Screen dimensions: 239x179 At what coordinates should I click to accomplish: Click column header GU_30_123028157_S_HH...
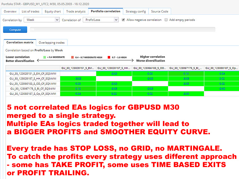[114, 68]
